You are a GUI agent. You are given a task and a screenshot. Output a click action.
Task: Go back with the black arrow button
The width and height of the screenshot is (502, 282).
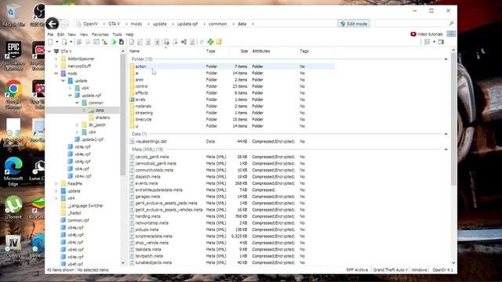pyautogui.click(x=53, y=23)
